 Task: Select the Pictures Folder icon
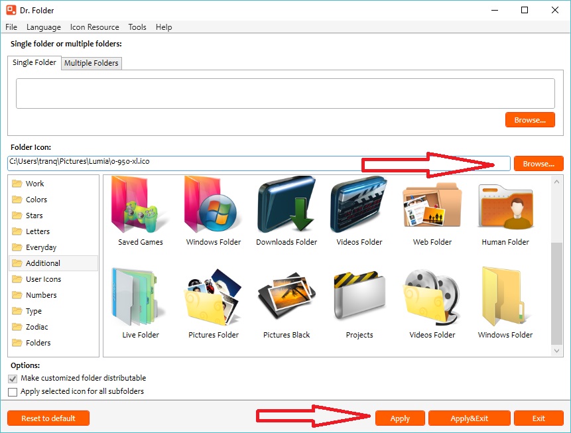(212, 298)
